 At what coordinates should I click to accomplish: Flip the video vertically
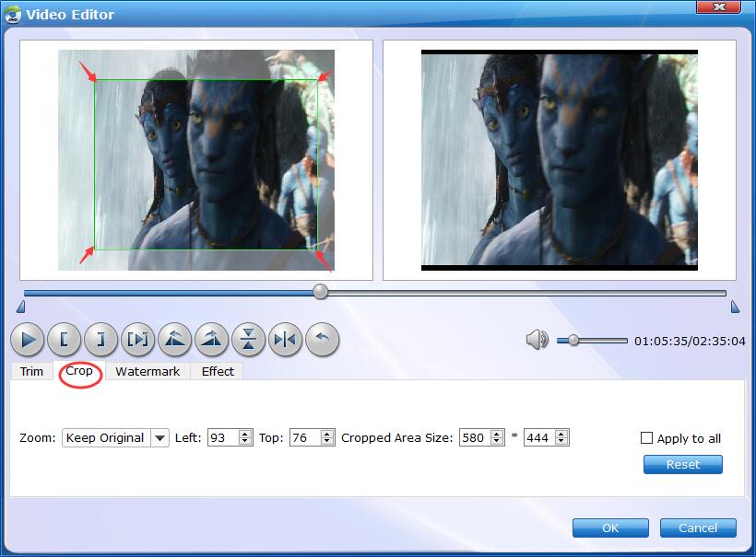248,340
